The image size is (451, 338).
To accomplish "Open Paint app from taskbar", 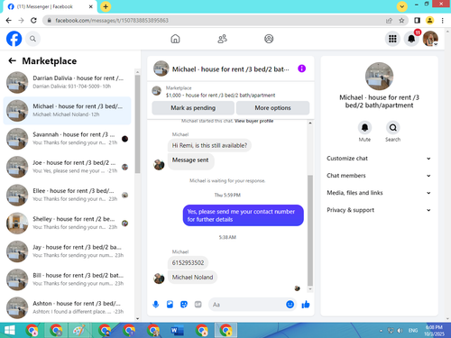I will click(79, 331).
